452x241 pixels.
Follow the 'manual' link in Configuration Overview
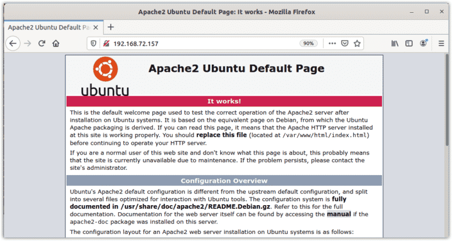(339, 215)
